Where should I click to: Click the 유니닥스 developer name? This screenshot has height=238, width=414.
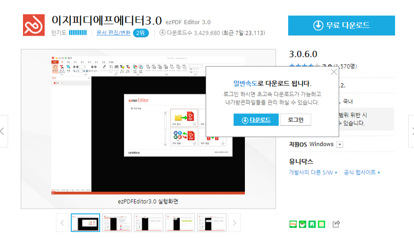tap(301, 162)
